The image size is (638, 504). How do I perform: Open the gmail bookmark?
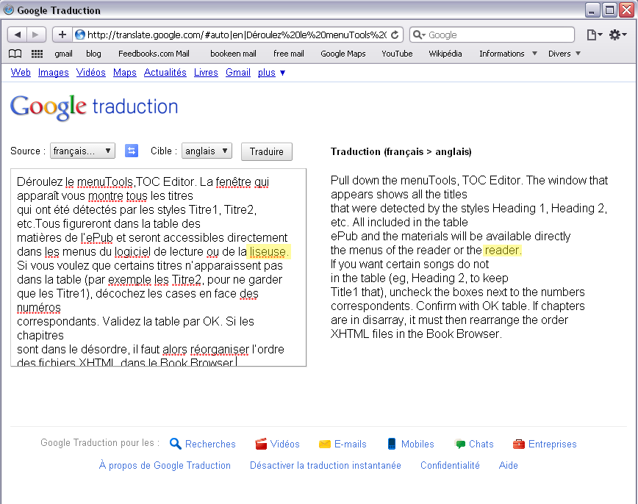click(x=63, y=54)
